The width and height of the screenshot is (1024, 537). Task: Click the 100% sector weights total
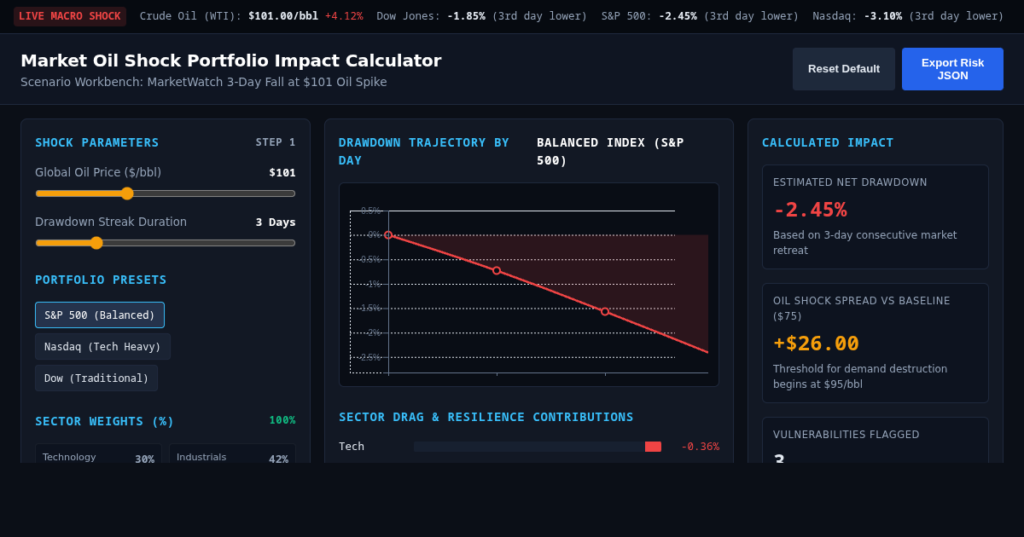[x=282, y=420]
